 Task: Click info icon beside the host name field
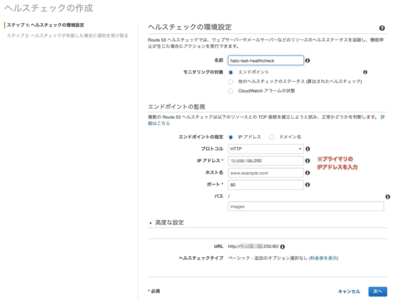click(x=307, y=173)
